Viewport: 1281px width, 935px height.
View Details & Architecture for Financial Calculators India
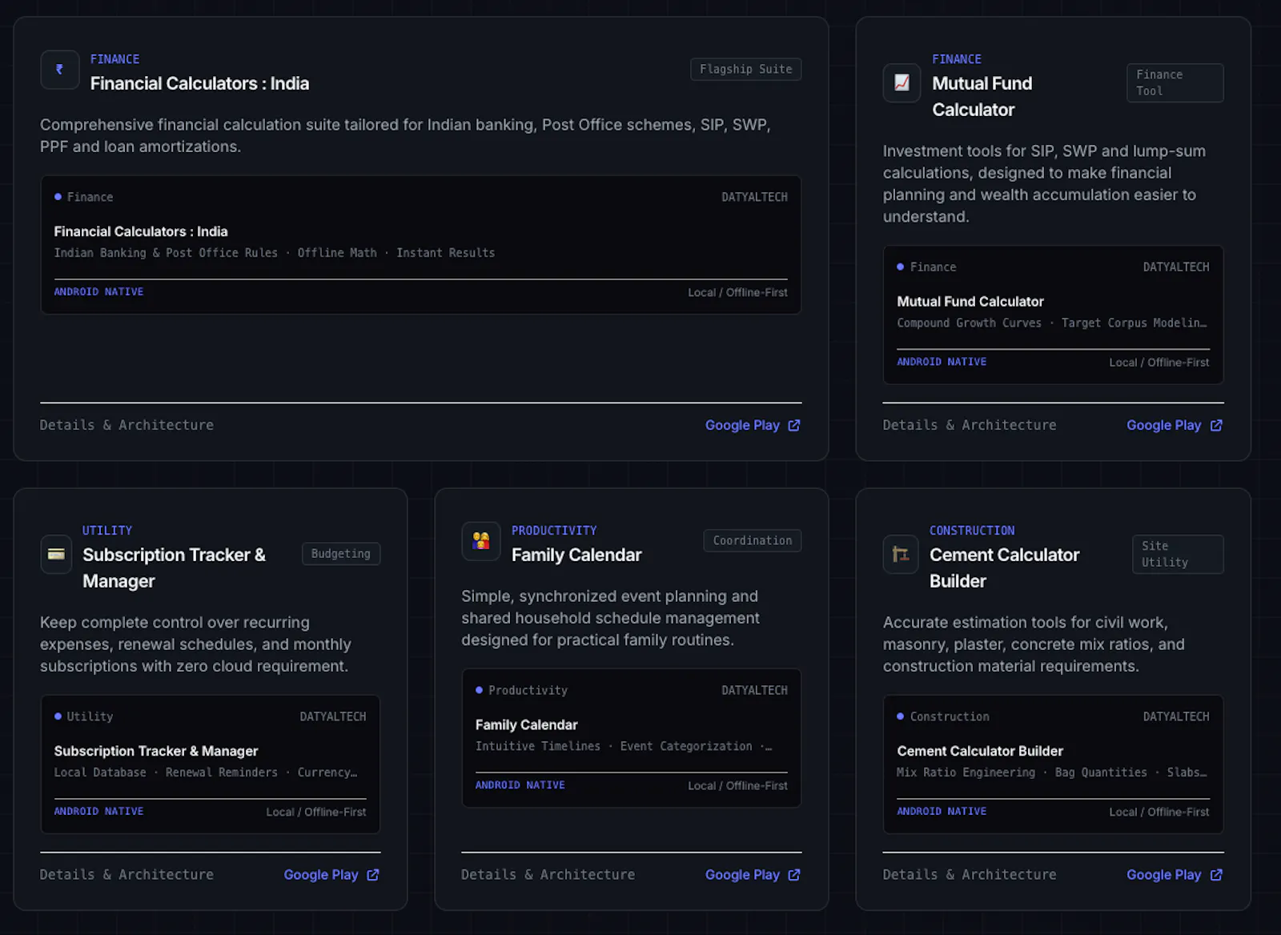click(x=126, y=425)
